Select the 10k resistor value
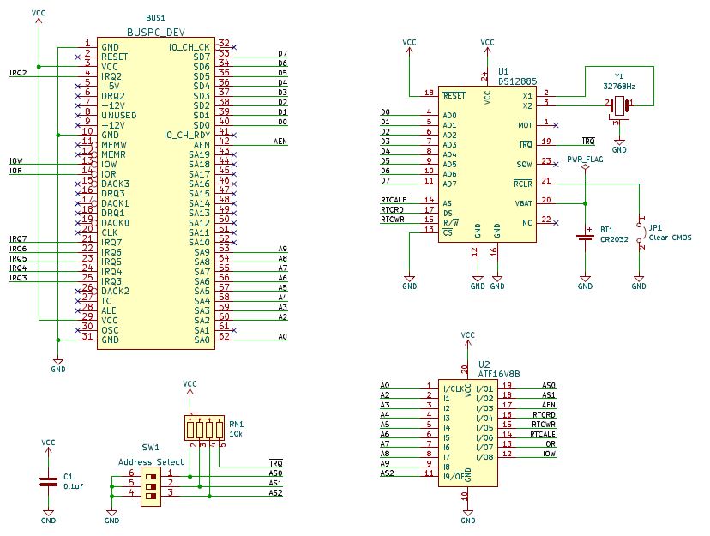710x536 pixels. coord(236,433)
